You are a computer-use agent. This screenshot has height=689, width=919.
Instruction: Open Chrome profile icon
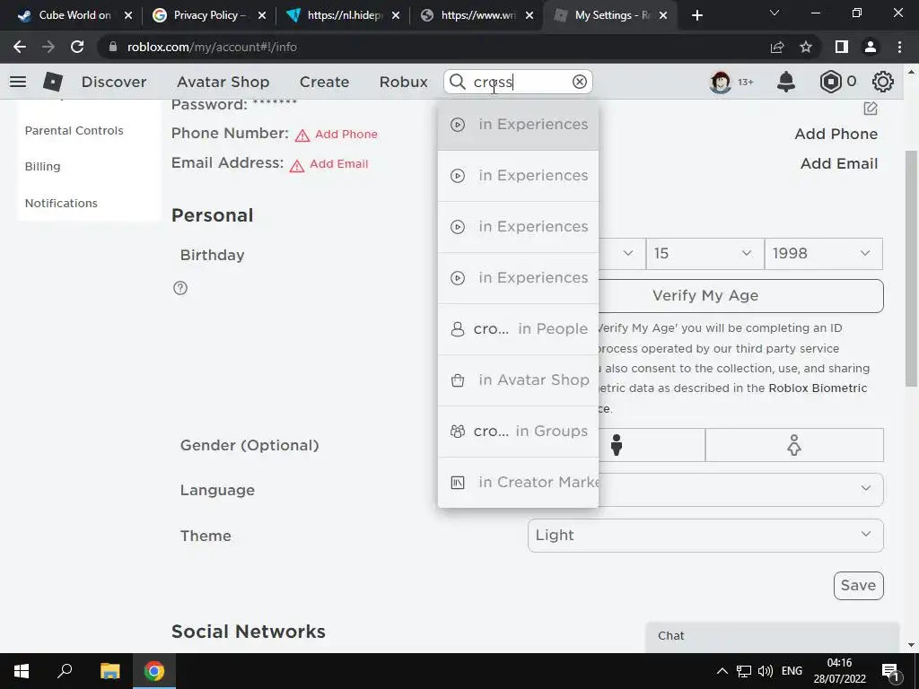(871, 47)
